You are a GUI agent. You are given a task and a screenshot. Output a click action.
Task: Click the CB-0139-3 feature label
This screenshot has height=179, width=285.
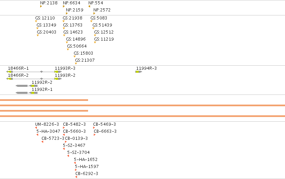pos(76,139)
